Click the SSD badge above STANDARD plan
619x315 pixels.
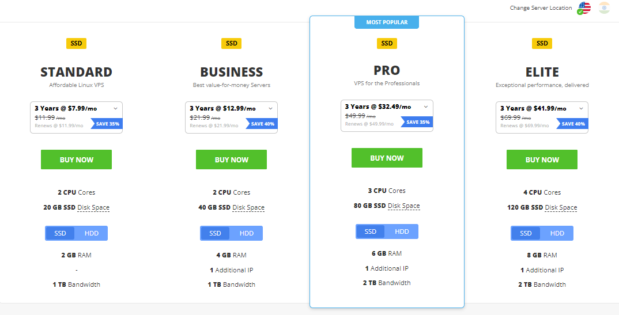pos(76,43)
